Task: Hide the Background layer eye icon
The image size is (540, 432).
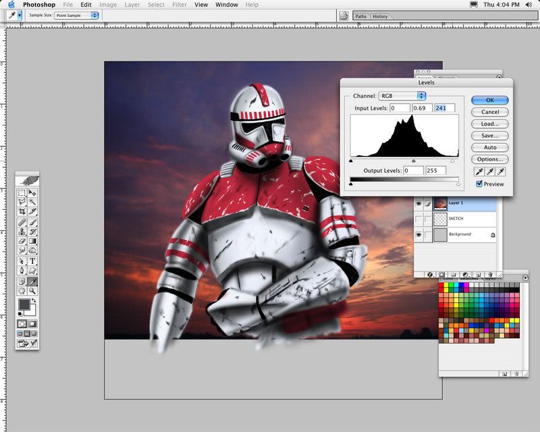Action: 418,235
